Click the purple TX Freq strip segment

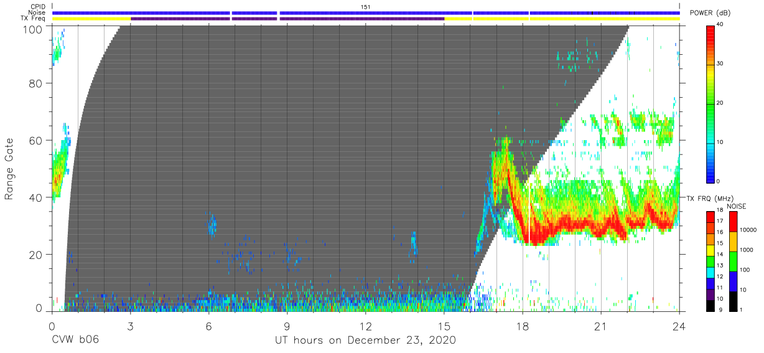pyautogui.click(x=287, y=19)
